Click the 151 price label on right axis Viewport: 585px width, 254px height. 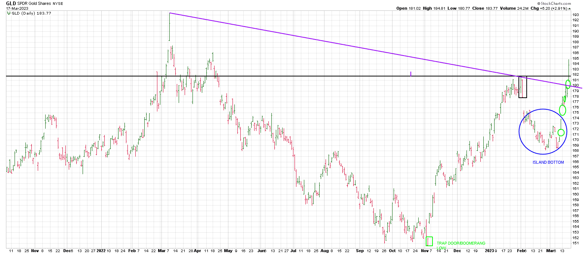576,243
